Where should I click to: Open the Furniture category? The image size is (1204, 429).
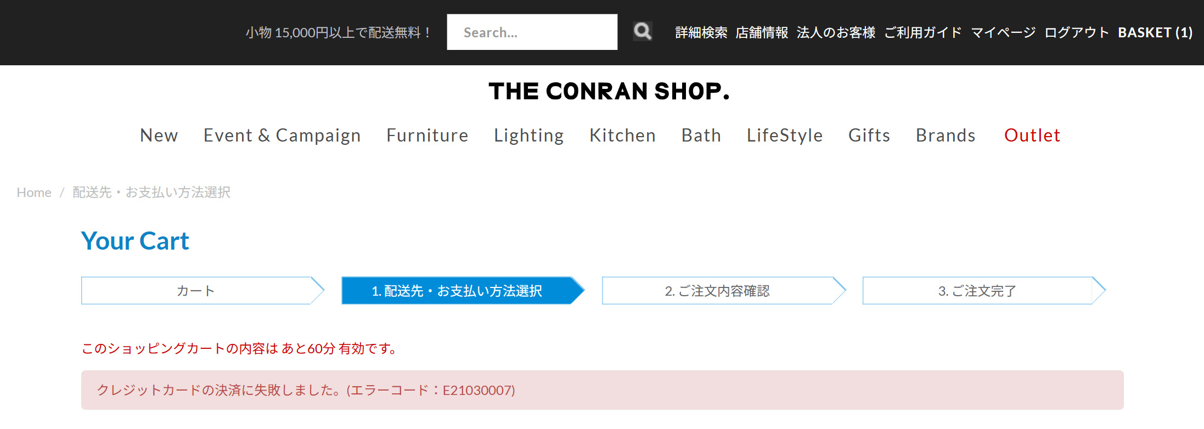(427, 136)
